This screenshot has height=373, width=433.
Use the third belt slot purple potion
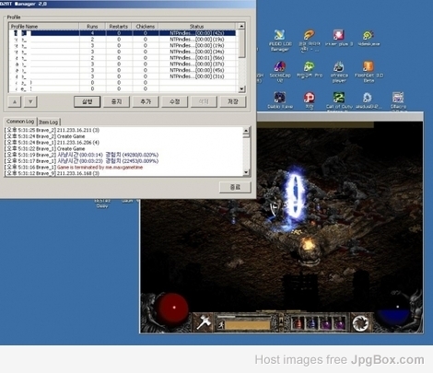point(325,323)
